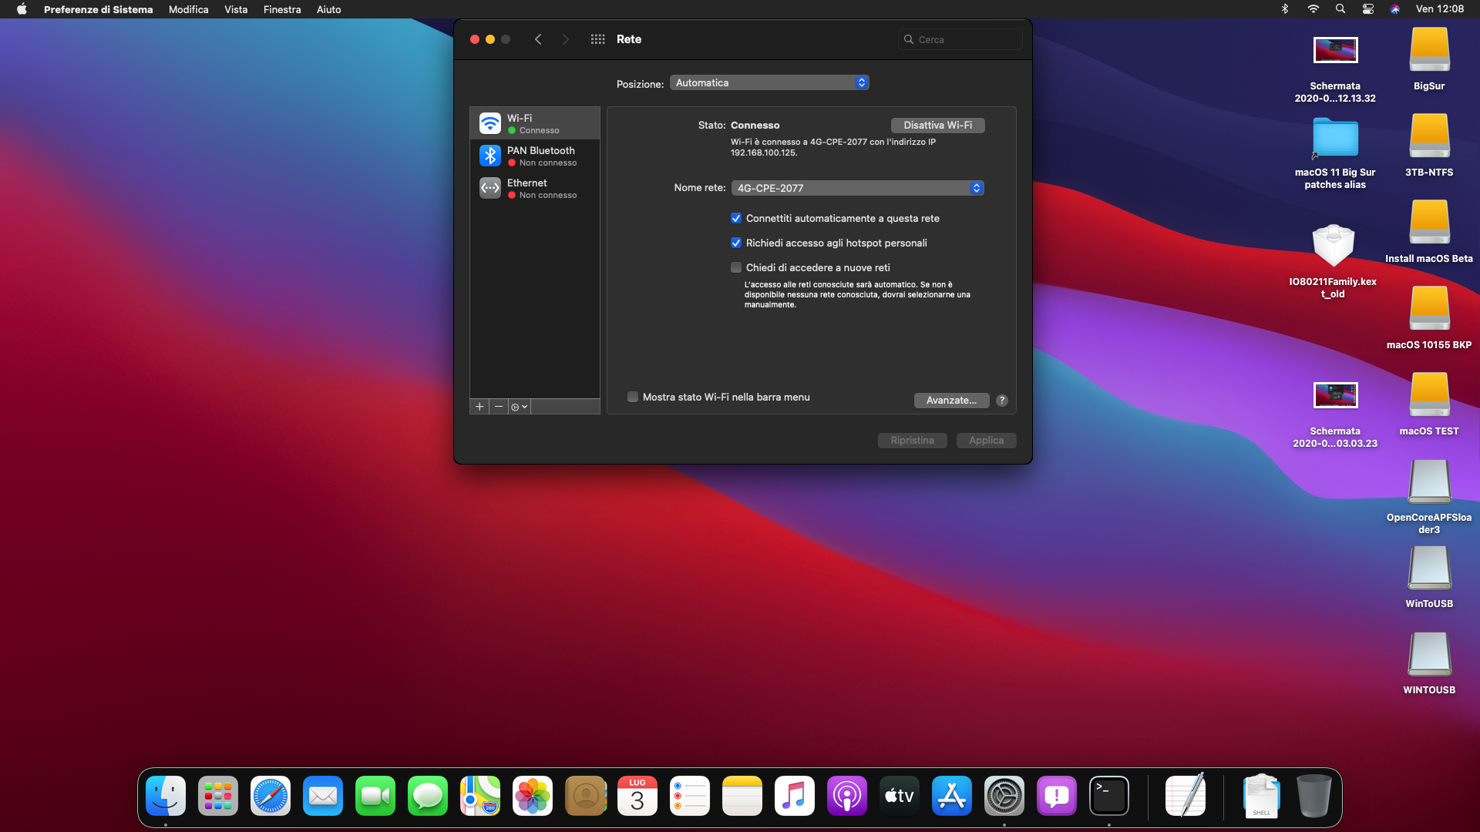Open the Vista menu
This screenshot has height=832, width=1480.
235,9
